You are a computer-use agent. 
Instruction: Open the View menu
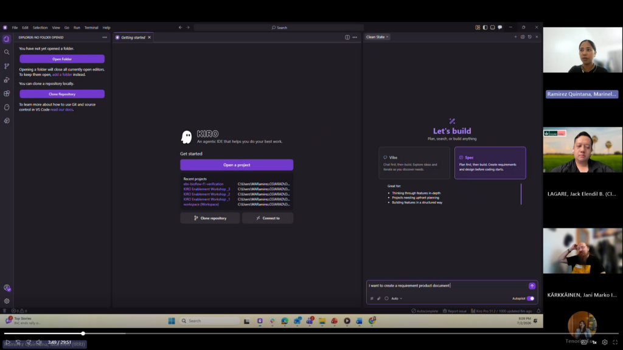(x=56, y=27)
